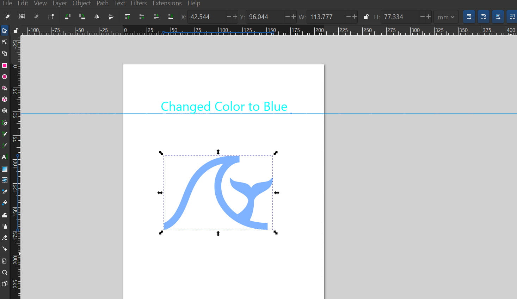Select the Paint Bucket tool

pos(5,203)
